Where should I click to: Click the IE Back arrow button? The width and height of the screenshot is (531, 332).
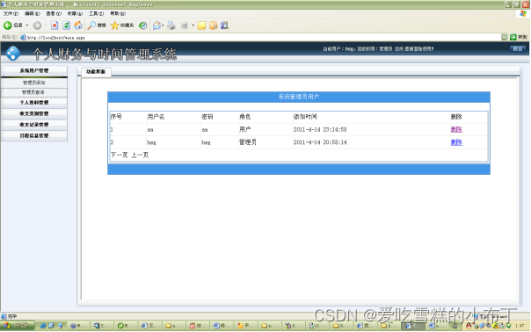coord(8,25)
